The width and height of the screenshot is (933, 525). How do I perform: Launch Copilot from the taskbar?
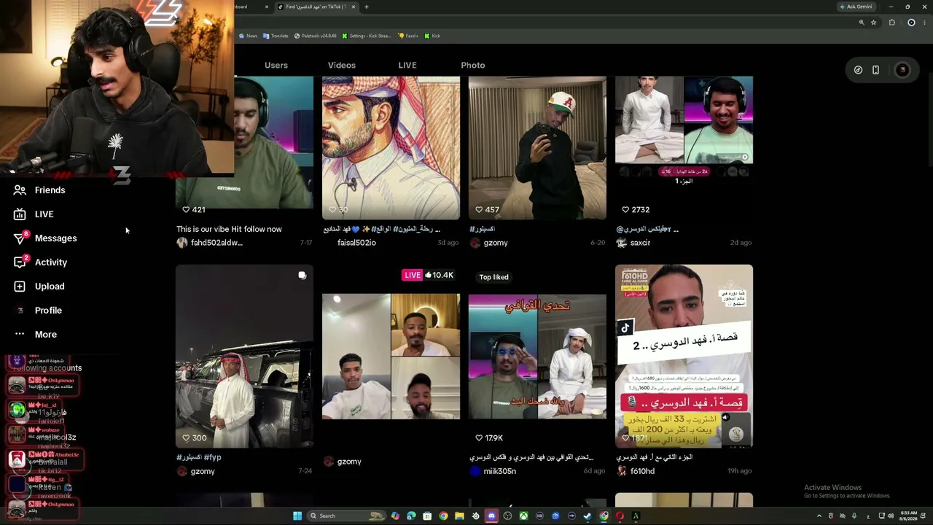(395, 516)
